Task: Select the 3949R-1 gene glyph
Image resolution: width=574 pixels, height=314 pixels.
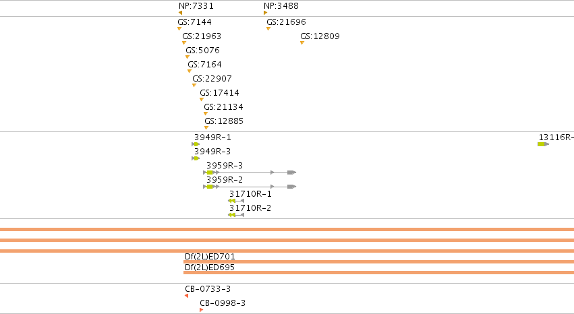Action: 196,144
